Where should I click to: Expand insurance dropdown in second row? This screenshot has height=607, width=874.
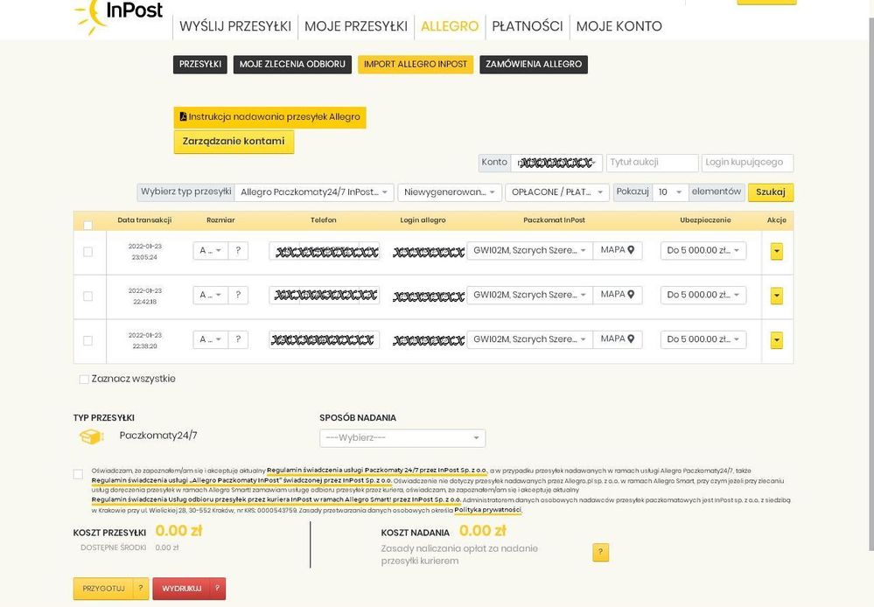click(x=703, y=296)
